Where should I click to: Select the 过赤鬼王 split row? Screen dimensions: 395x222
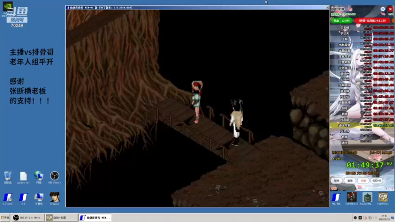coord(362,68)
